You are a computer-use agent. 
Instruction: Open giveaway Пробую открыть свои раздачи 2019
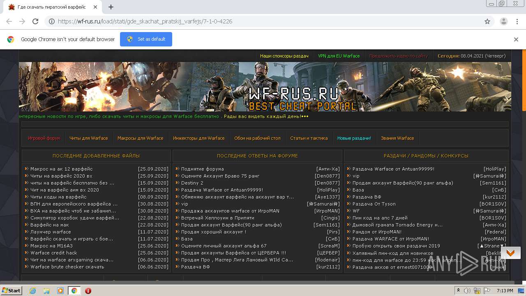[x=396, y=246]
